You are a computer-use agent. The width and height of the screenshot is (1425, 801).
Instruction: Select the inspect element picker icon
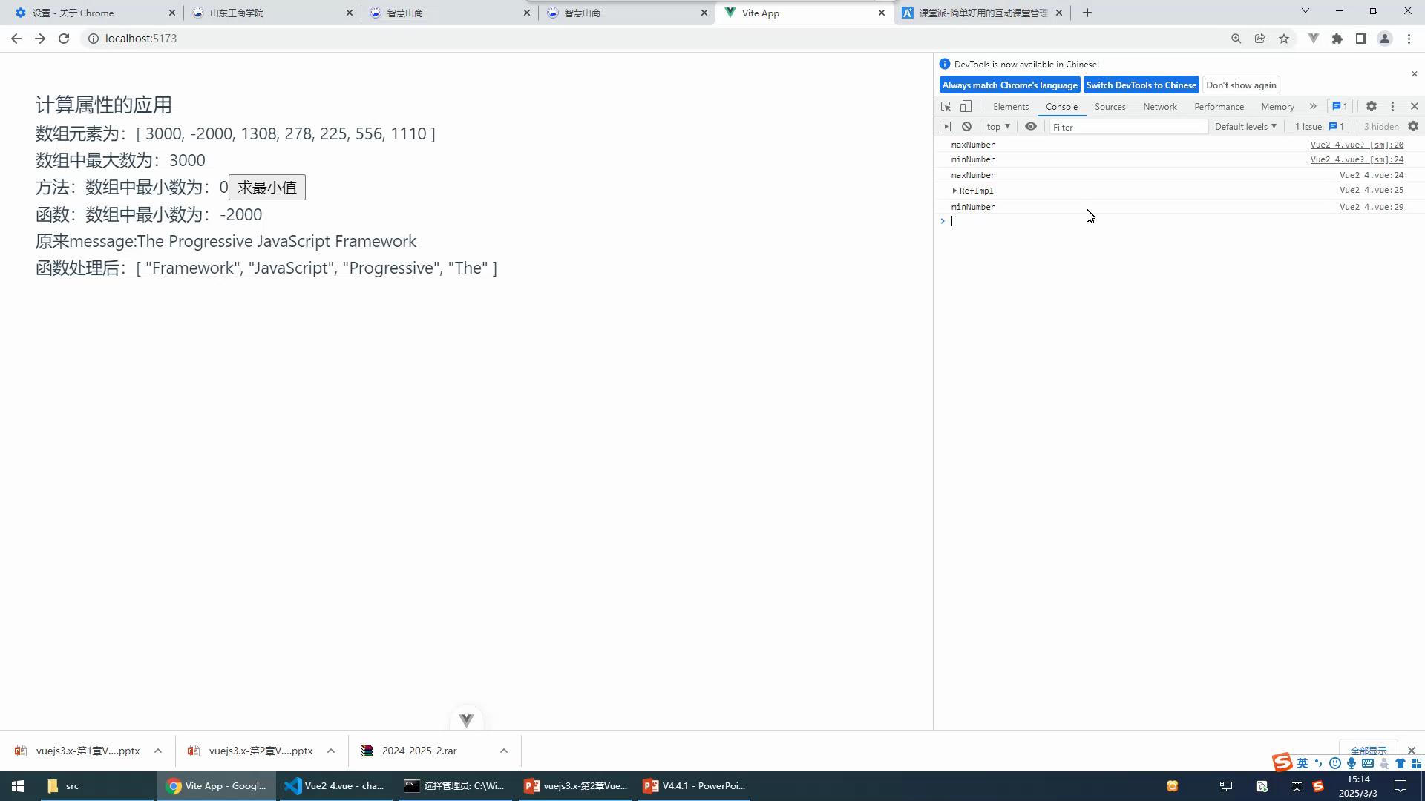(946, 107)
